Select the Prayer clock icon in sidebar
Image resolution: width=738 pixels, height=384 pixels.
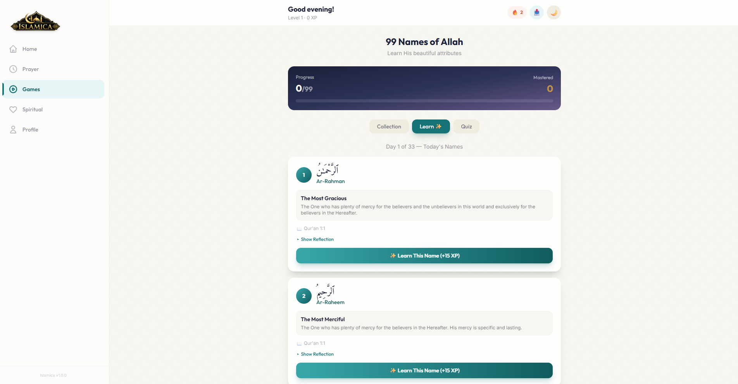pyautogui.click(x=13, y=69)
